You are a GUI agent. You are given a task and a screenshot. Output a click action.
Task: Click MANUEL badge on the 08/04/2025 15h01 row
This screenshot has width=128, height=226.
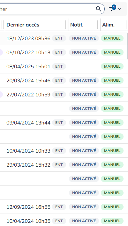coord(112,66)
